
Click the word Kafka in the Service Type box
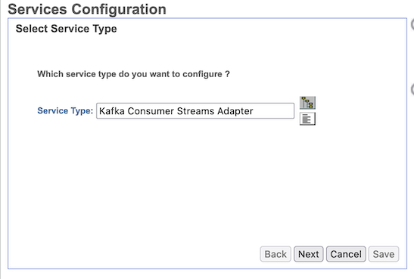[x=112, y=111]
